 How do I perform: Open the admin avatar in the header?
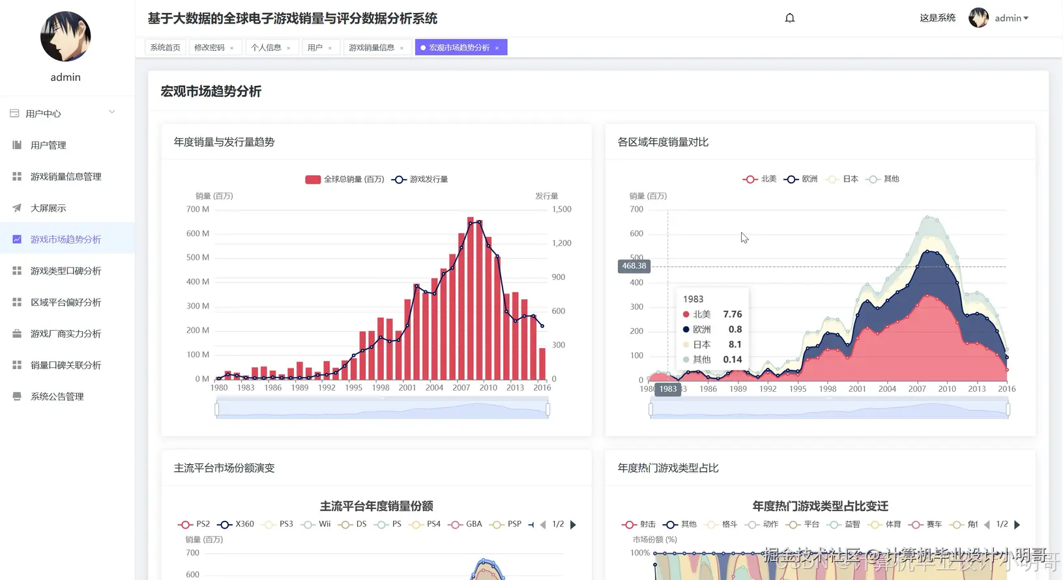tap(978, 18)
